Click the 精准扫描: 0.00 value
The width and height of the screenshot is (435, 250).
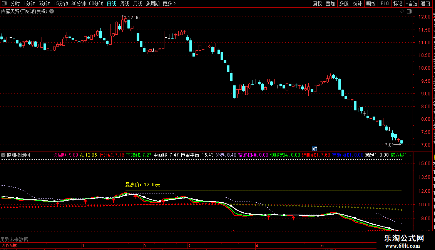coord(253,155)
